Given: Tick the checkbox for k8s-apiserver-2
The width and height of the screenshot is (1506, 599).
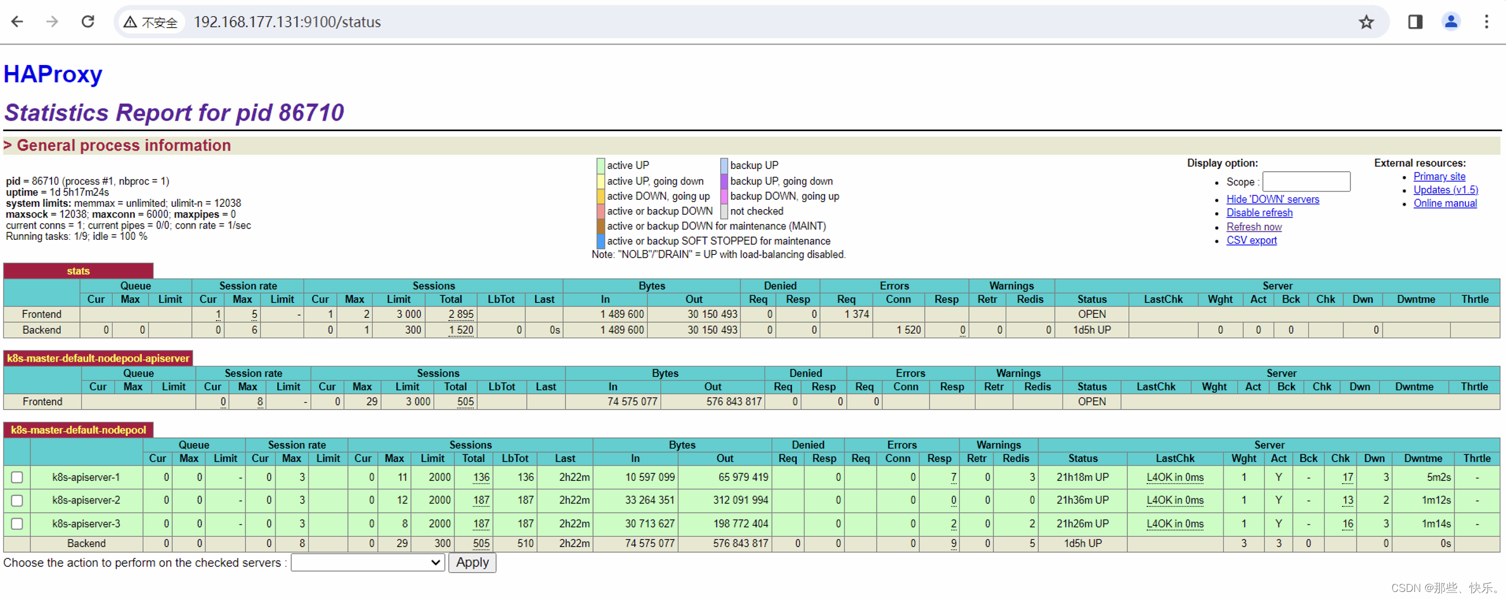Looking at the screenshot, I should pos(17,501).
